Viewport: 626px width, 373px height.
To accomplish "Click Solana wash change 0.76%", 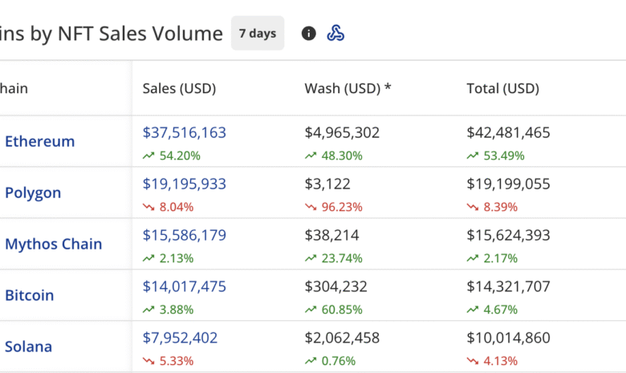I will [x=330, y=361].
